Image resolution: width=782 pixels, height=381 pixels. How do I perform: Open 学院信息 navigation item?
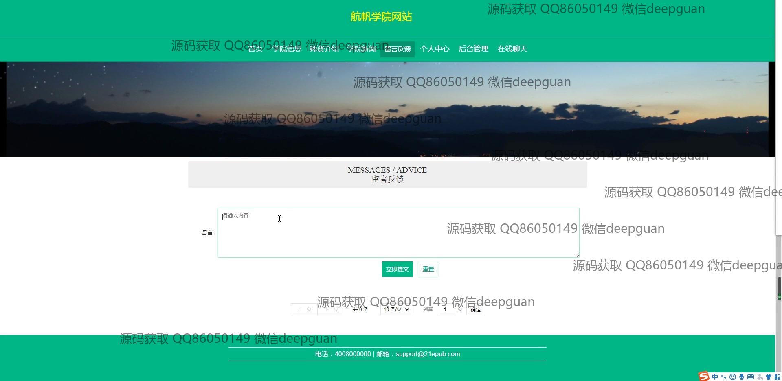click(287, 49)
